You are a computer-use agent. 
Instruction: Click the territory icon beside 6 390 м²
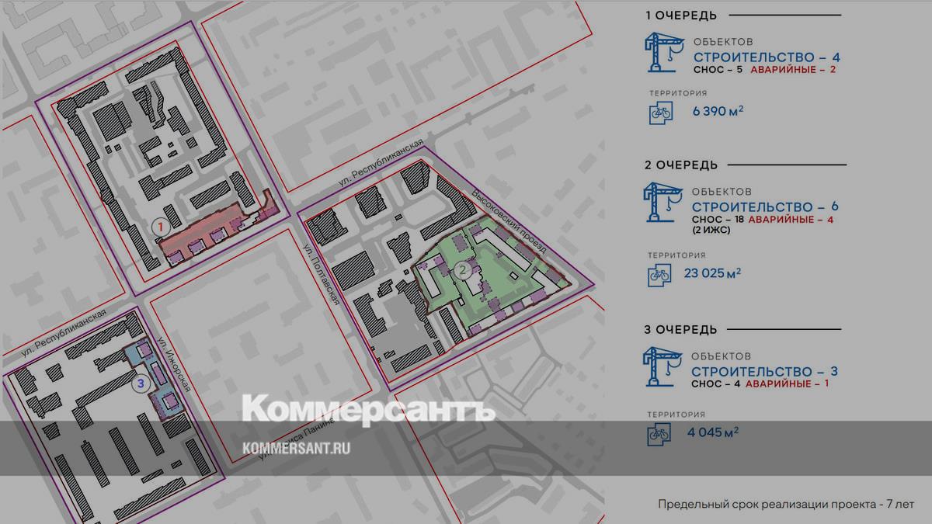(x=659, y=113)
